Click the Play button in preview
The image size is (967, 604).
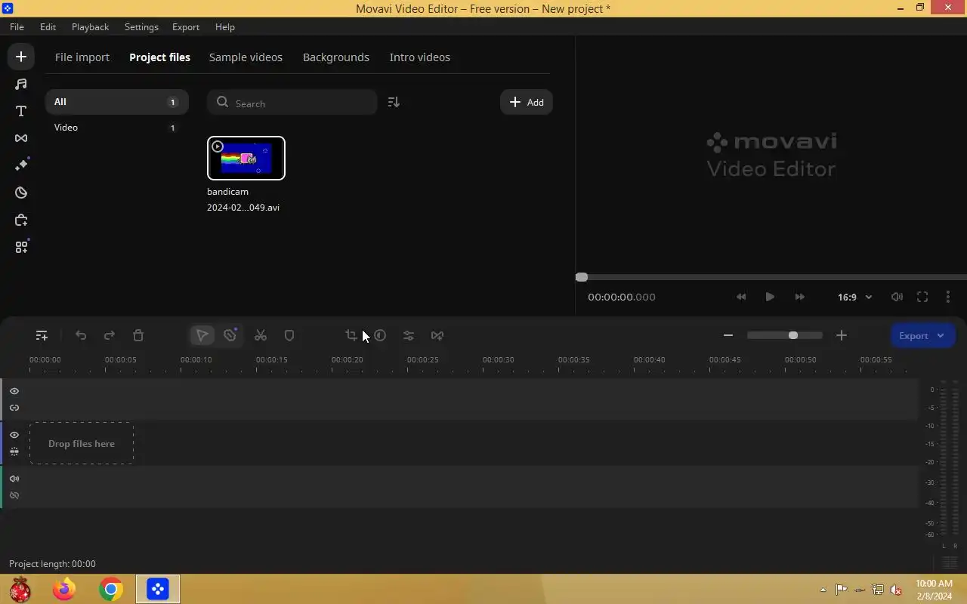[770, 297]
